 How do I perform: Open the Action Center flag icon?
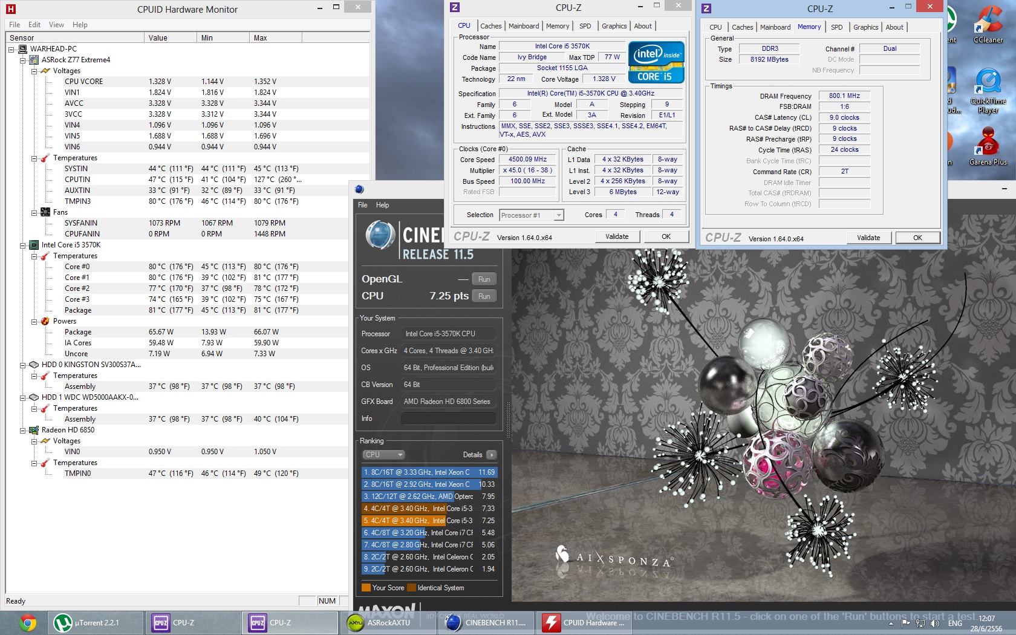(906, 624)
